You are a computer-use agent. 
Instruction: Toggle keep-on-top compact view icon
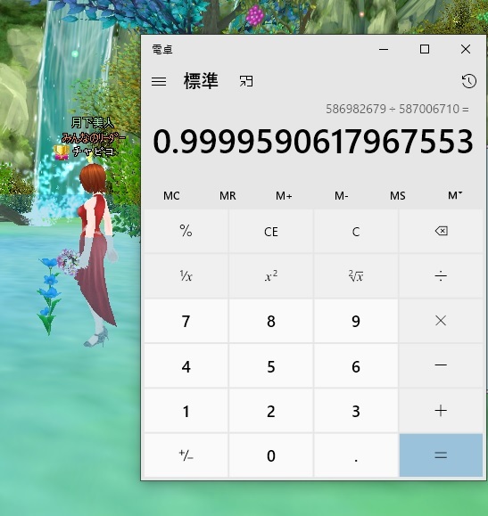[246, 81]
